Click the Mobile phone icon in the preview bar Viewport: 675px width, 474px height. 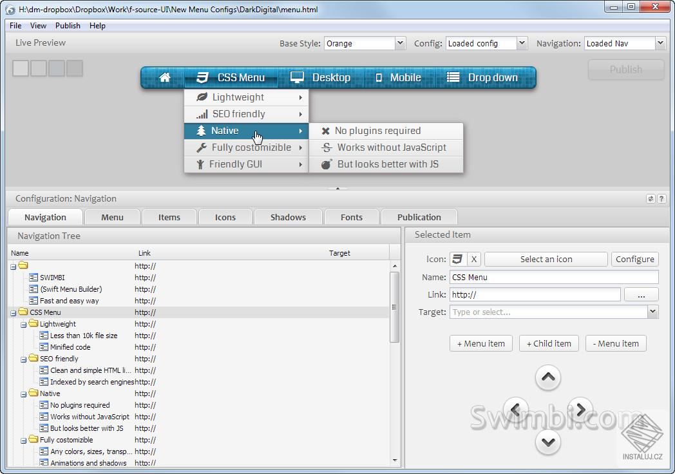click(378, 77)
